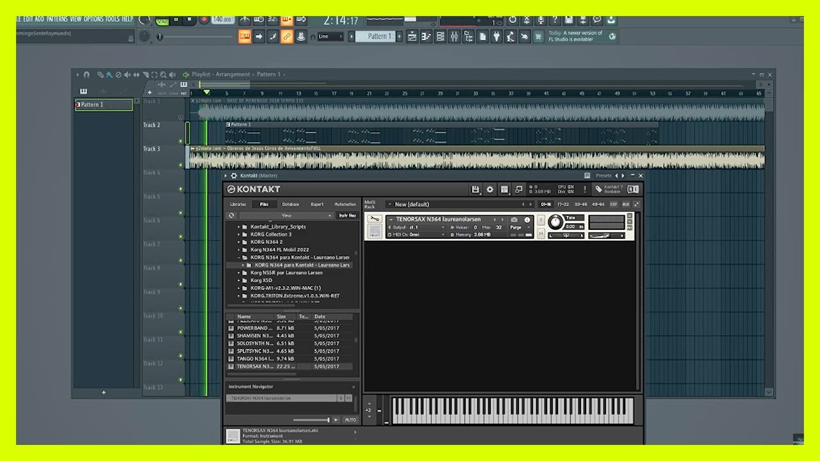This screenshot has height=461, width=820.
Task: Open the Line snap dropdown
Action: (x=330, y=36)
